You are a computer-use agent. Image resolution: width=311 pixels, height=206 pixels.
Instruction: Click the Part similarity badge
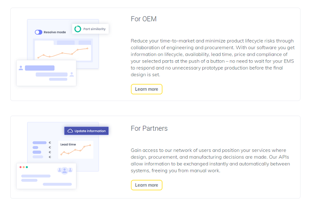coord(91,29)
